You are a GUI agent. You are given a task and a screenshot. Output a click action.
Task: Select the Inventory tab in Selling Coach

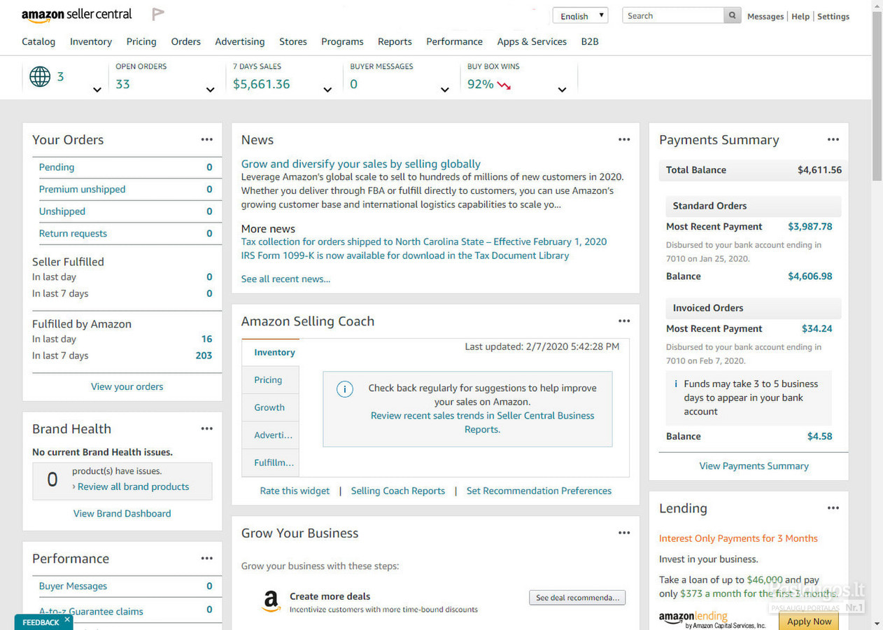click(271, 353)
